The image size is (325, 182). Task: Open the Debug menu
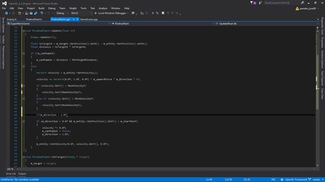[x=52, y=9]
